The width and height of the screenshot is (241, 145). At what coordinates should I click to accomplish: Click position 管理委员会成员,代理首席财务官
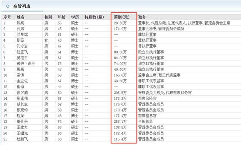click(x=165, y=93)
